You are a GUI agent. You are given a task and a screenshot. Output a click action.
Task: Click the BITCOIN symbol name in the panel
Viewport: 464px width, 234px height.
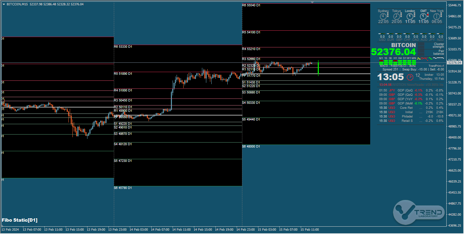404,45
